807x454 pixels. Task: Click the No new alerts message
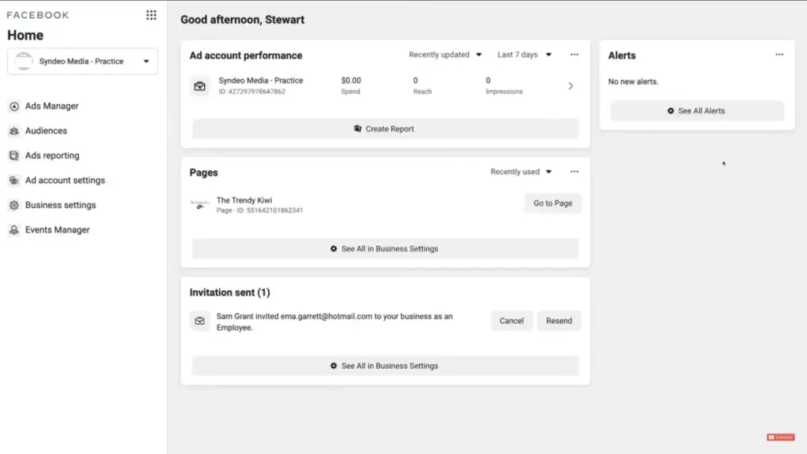point(633,81)
